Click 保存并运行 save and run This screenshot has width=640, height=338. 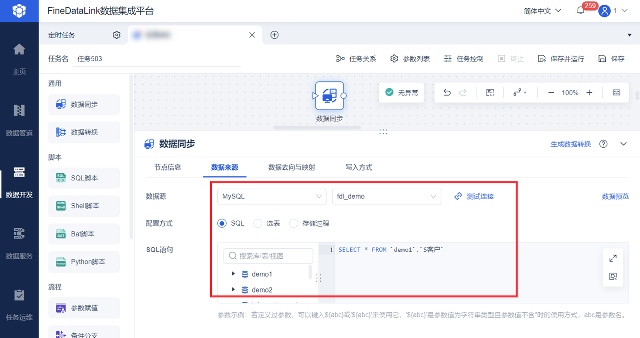[x=561, y=59]
